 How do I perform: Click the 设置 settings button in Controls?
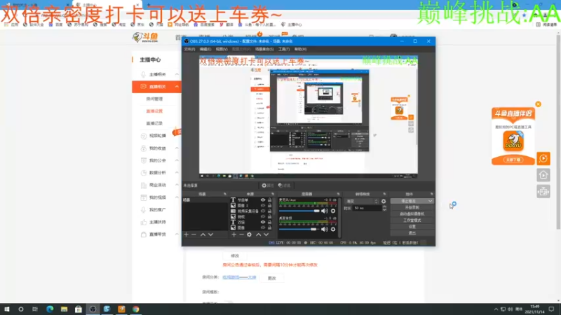click(x=412, y=227)
